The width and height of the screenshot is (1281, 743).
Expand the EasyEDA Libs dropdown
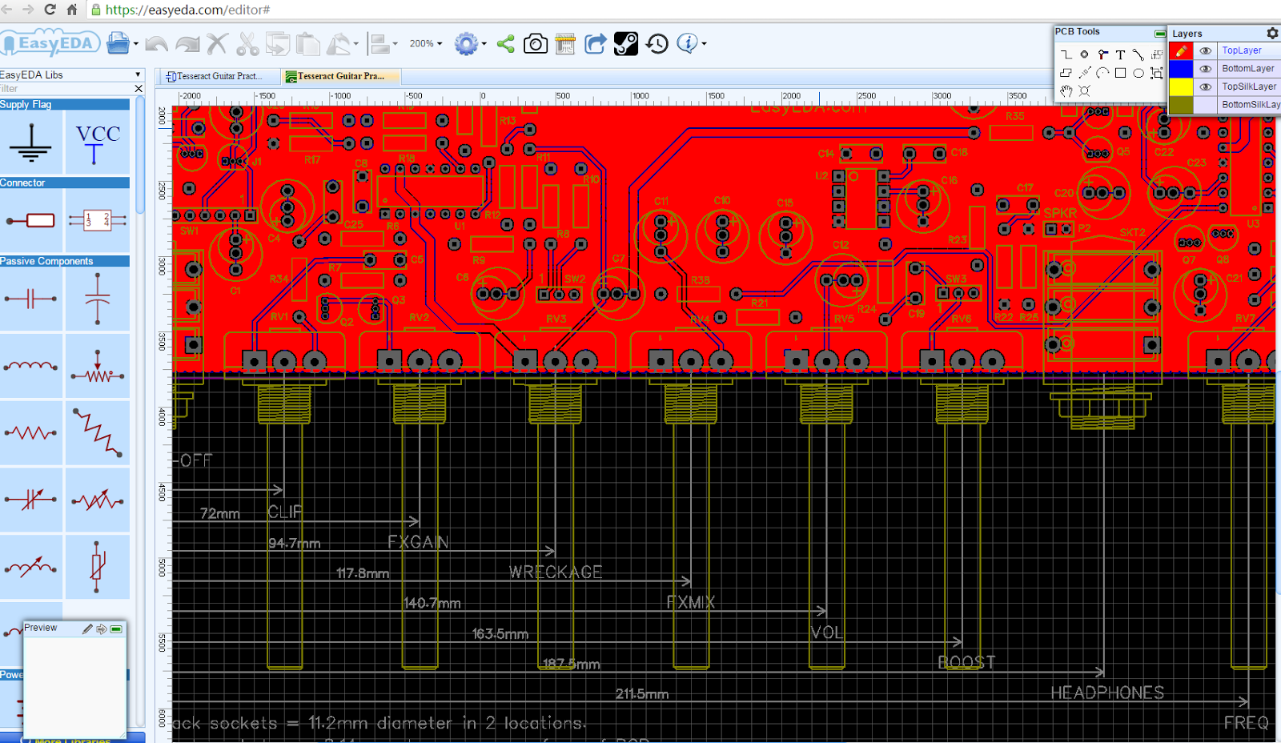pyautogui.click(x=139, y=74)
